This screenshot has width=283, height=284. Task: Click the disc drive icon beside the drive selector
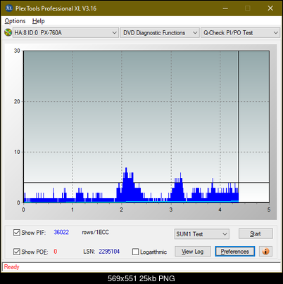8,32
